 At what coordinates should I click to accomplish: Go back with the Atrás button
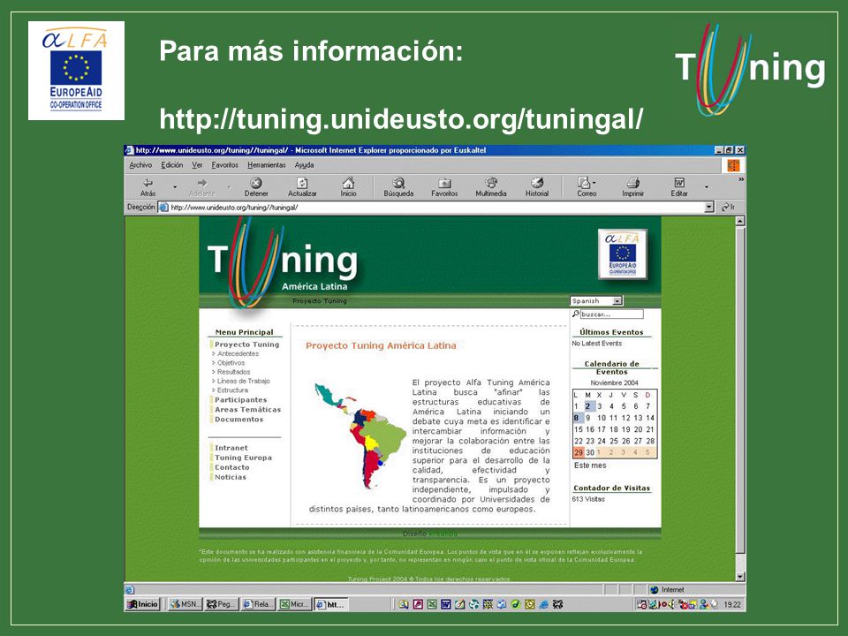(x=148, y=187)
